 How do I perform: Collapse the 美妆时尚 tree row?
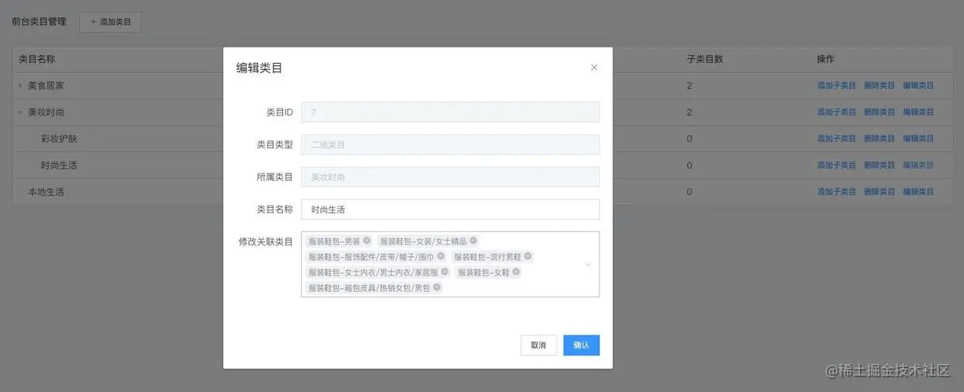(x=21, y=112)
